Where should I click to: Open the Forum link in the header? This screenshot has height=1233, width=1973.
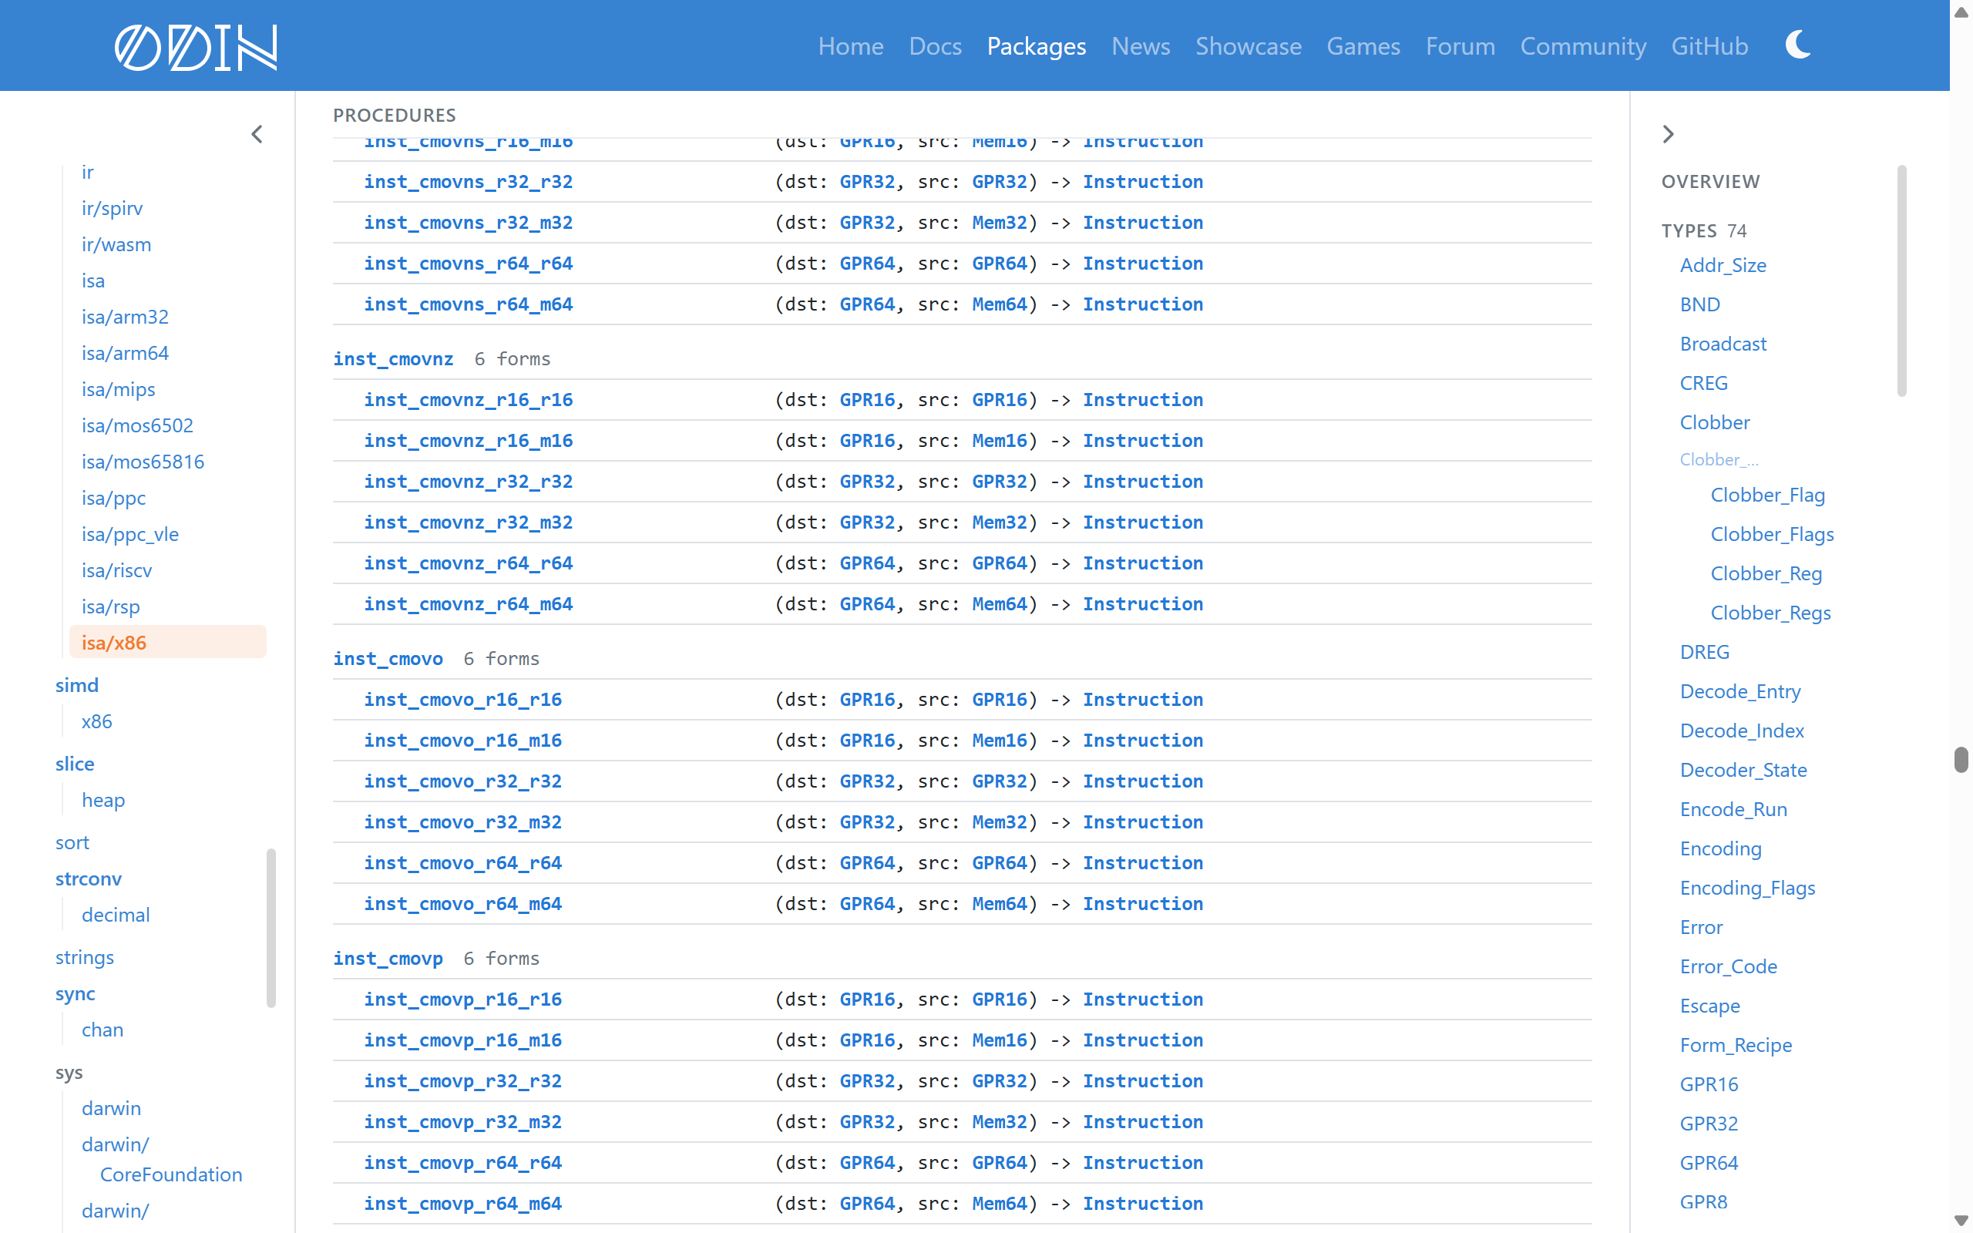pos(1460,45)
